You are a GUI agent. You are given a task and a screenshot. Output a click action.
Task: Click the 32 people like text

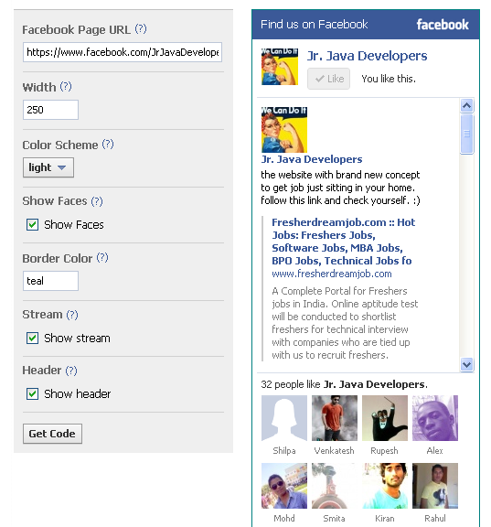pos(344,384)
